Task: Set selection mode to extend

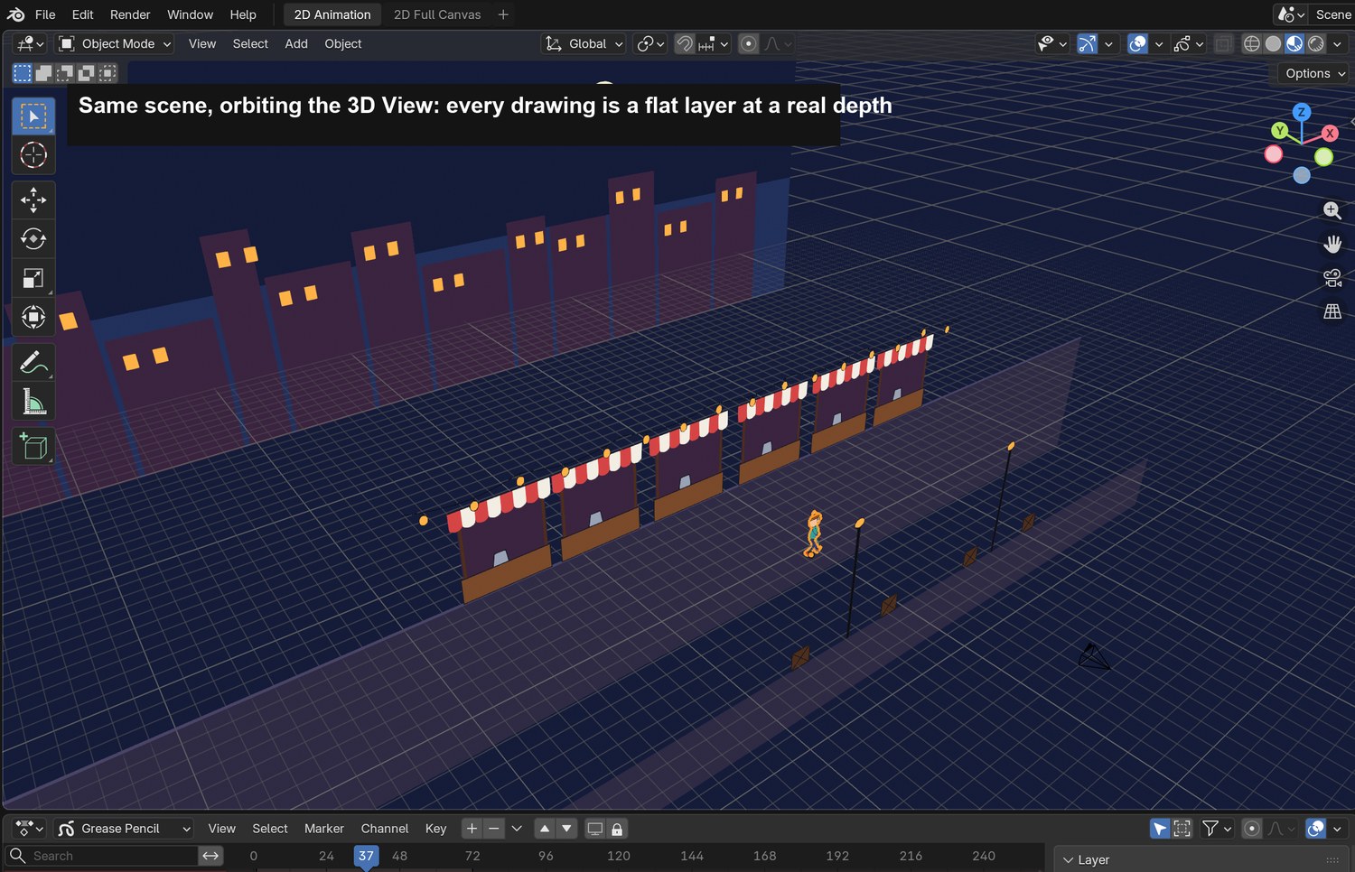Action: [x=43, y=73]
